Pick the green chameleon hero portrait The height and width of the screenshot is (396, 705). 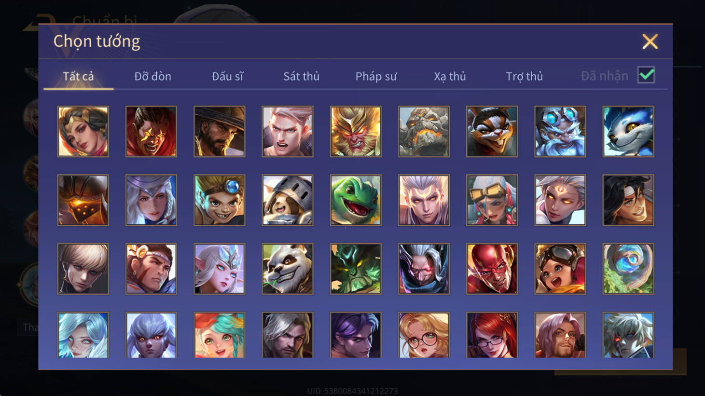point(356,200)
